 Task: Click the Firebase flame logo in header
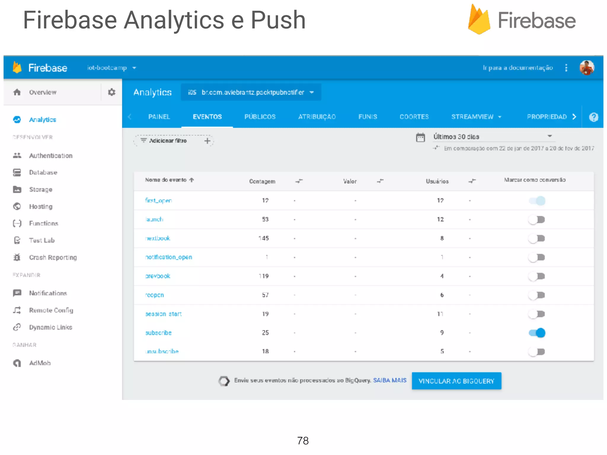(17, 68)
